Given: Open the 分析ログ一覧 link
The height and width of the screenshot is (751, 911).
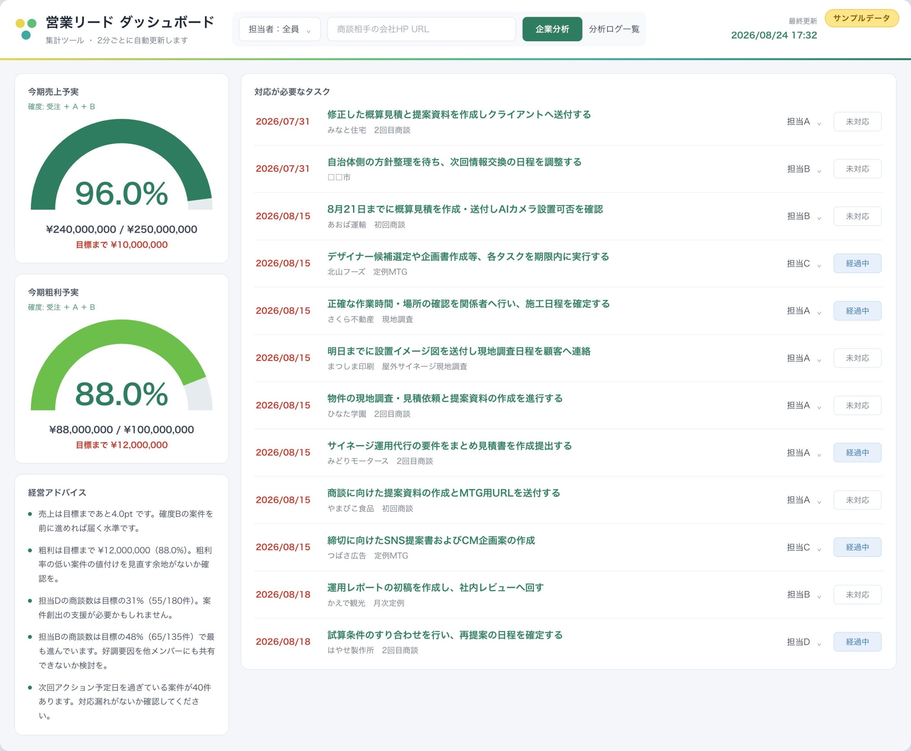Looking at the screenshot, I should point(614,29).
